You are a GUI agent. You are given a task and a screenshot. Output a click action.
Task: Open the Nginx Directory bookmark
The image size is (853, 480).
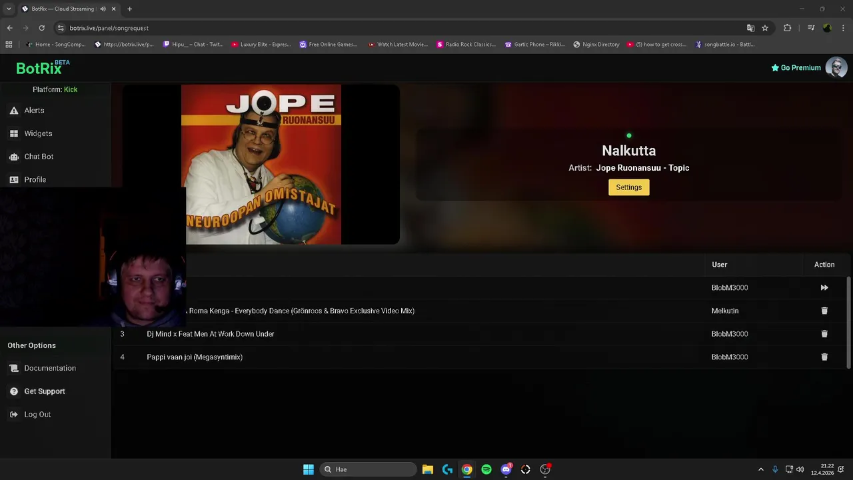coord(596,45)
